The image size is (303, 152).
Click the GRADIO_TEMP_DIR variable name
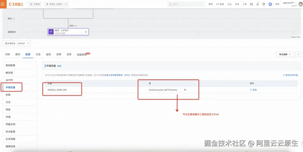[57, 90]
